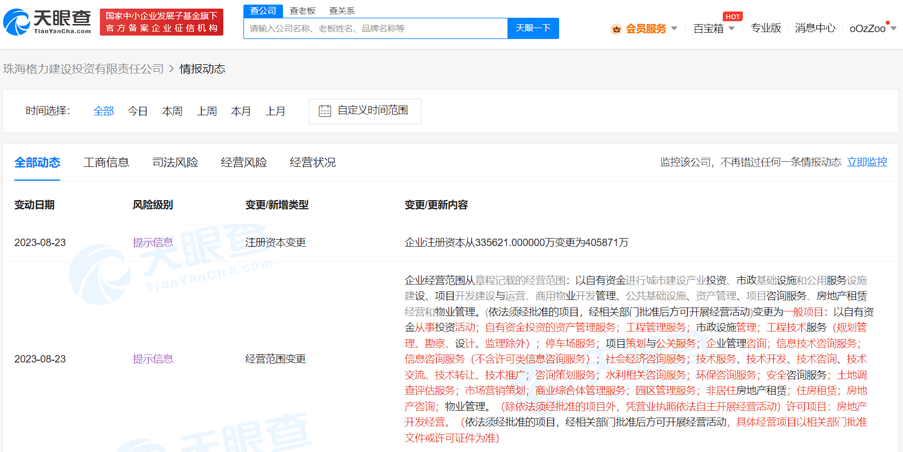This screenshot has height=452, width=903.
Task: Switch to the 司法风险 tab
Action: click(x=175, y=162)
